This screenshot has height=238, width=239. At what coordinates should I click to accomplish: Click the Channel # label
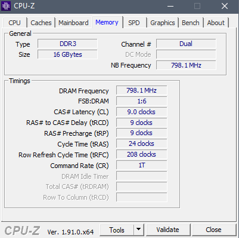coord(136,44)
